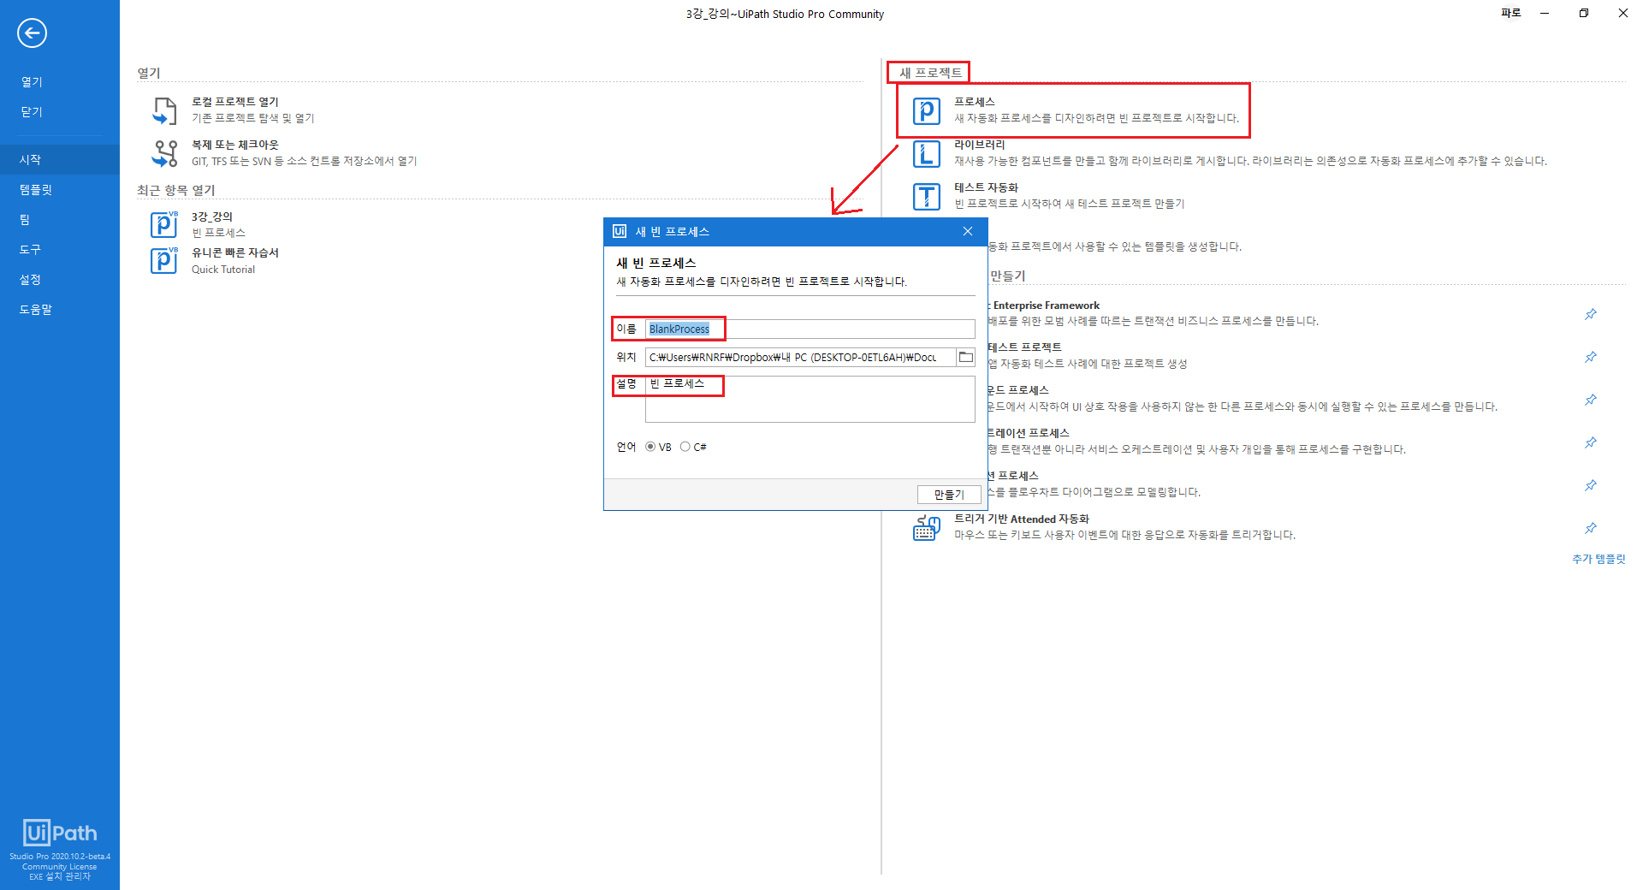Open the 유니콘 빠른 자습서 title

coord(235,252)
